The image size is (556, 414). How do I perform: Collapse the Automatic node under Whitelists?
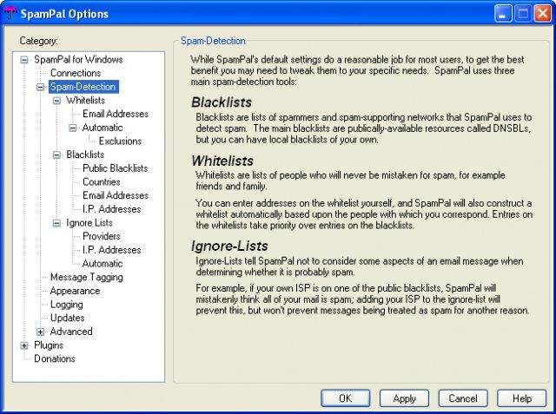(x=73, y=128)
